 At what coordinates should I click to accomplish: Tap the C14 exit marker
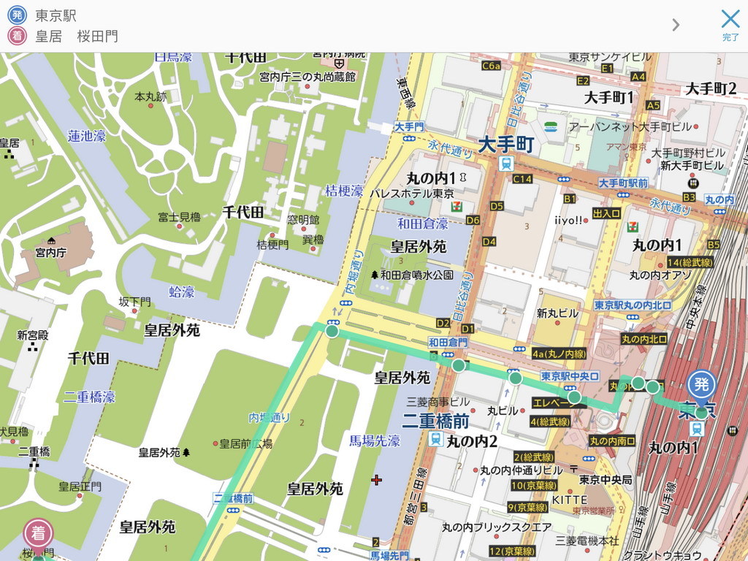(522, 179)
